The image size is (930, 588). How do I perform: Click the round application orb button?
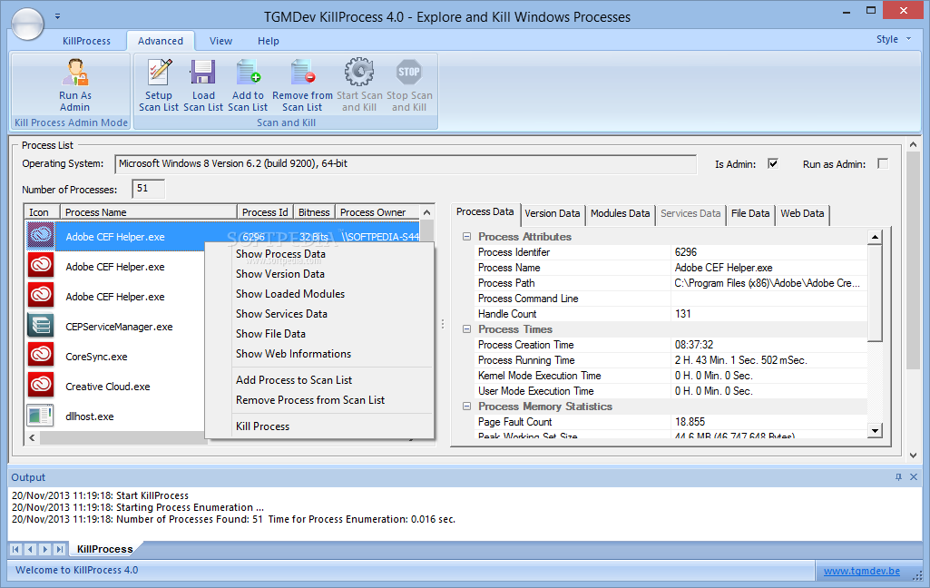pos(27,24)
